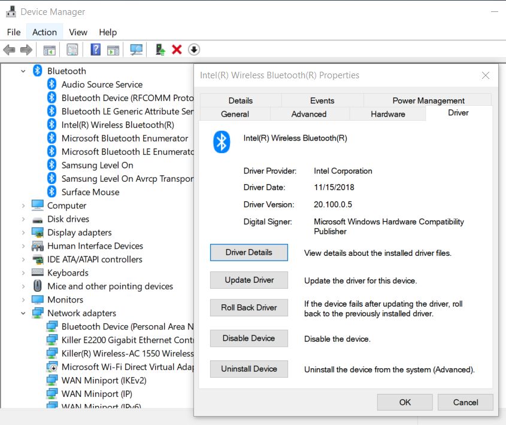506x425 pixels.
Task: Click the Disk drives category icon
Action: click(38, 221)
